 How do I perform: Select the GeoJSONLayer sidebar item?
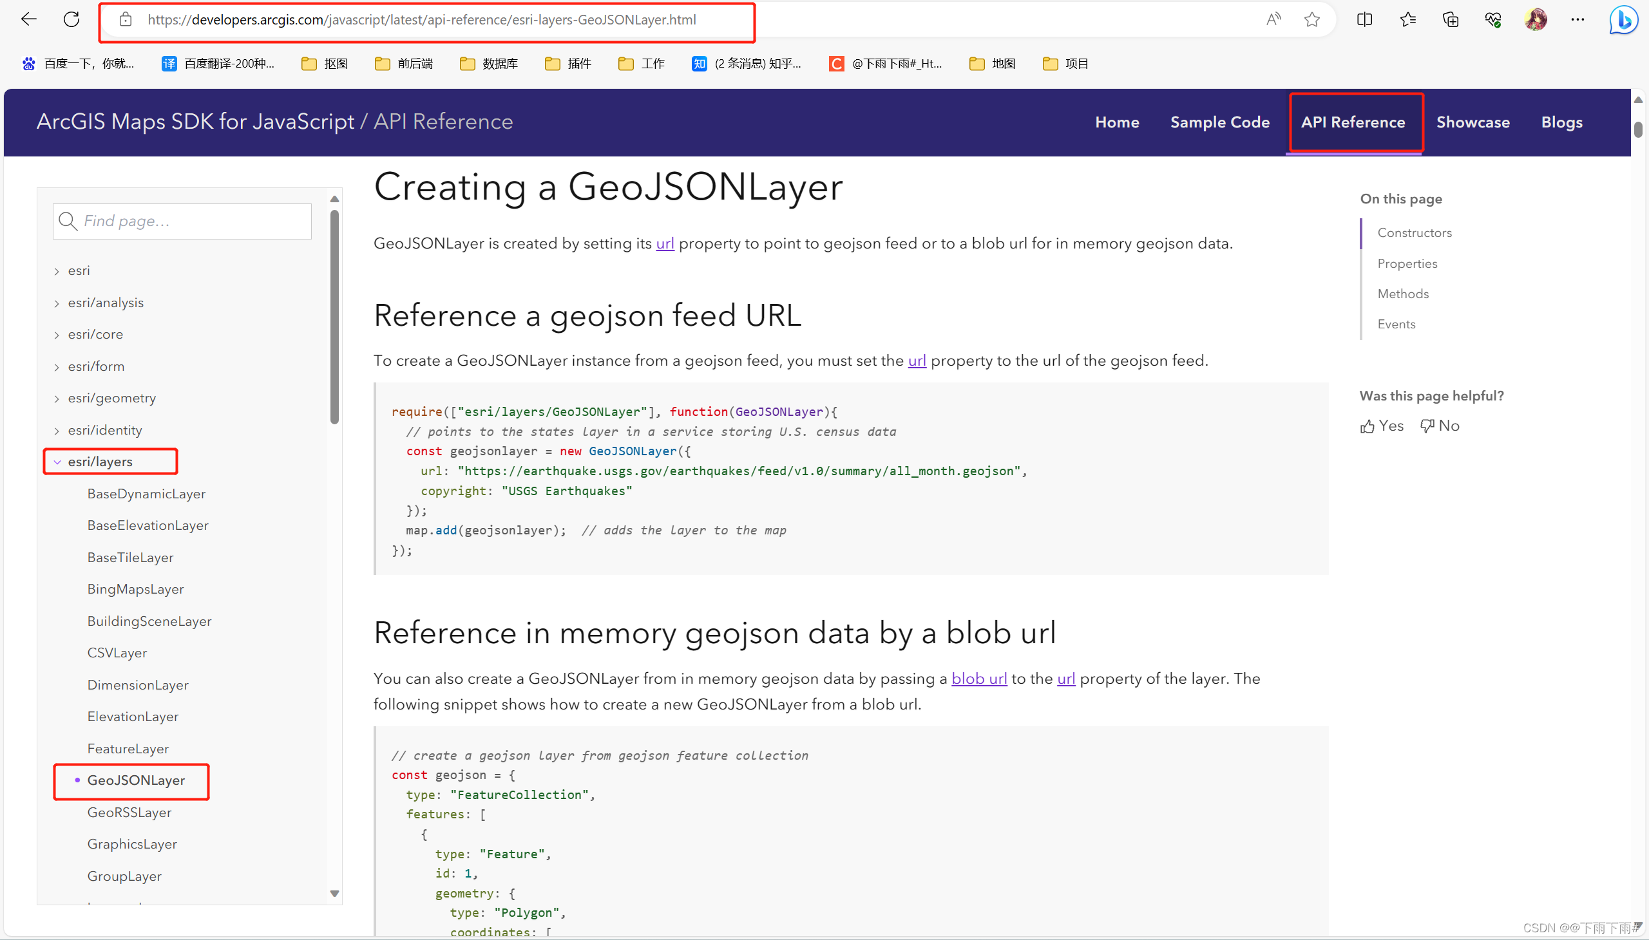[x=136, y=780]
